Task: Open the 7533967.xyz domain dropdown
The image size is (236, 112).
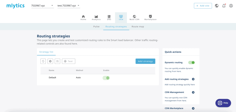Action: tap(42, 6)
